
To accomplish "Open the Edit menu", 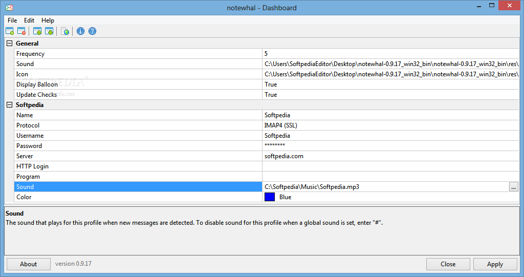I will (29, 20).
